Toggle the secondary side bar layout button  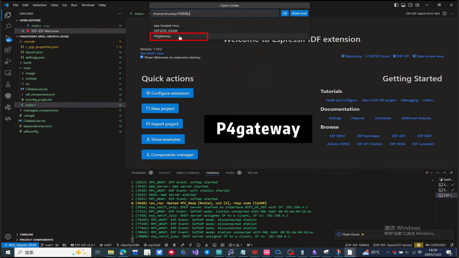tap(411, 5)
